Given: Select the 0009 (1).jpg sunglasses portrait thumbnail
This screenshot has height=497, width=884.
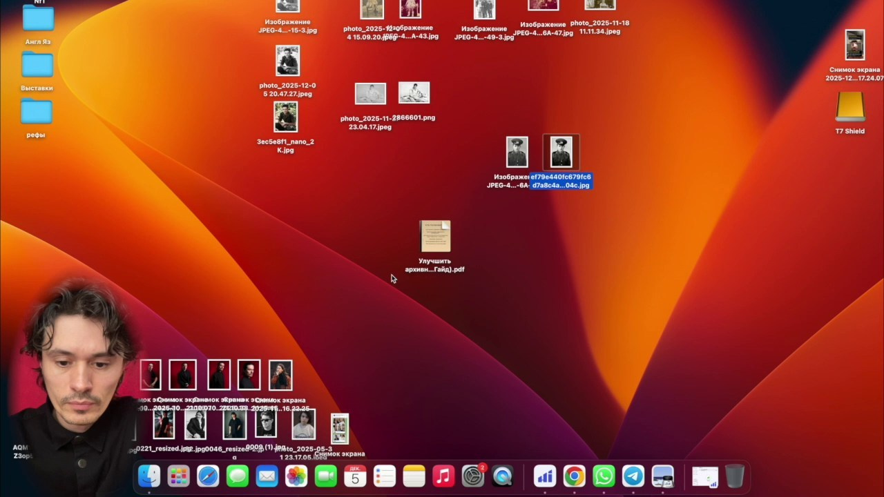Looking at the screenshot, I should tap(266, 423).
